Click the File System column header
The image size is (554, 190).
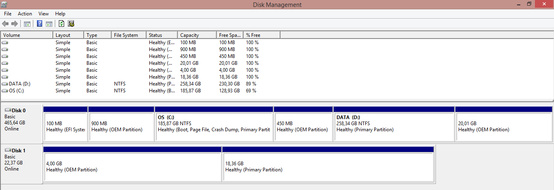pos(126,35)
